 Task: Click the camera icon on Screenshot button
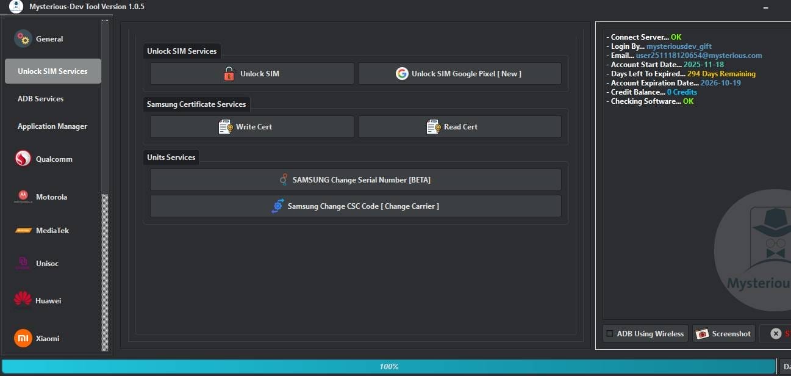click(x=703, y=333)
